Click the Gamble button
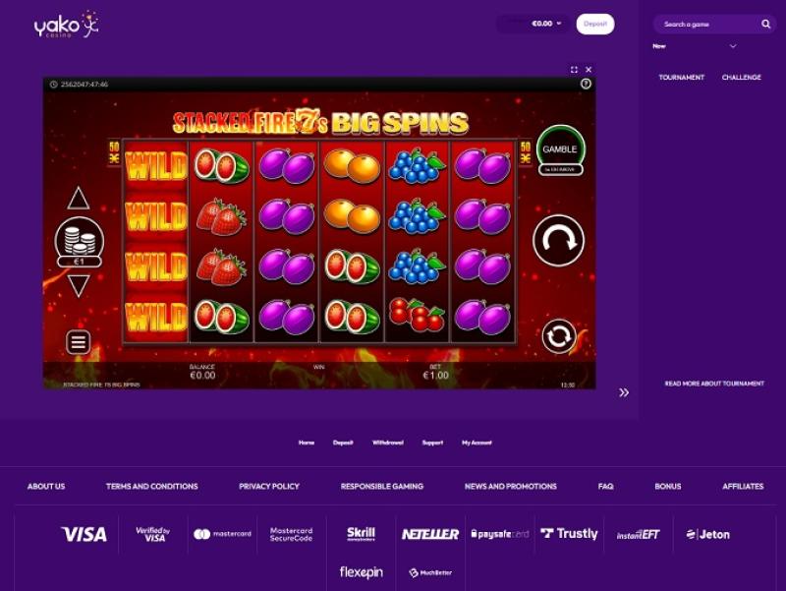The width and height of the screenshot is (786, 591). (560, 149)
